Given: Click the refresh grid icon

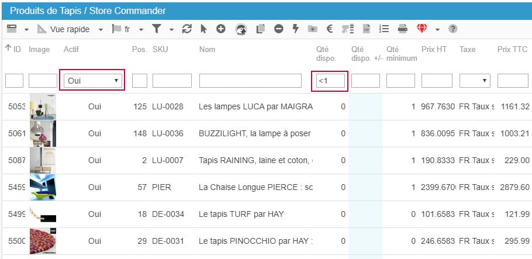Looking at the screenshot, I should 187,29.
